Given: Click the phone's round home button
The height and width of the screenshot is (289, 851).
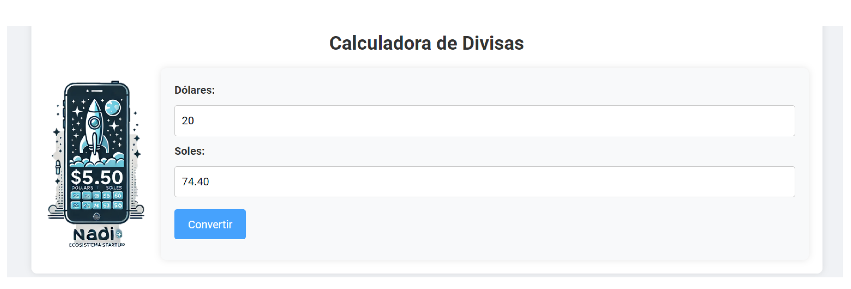Looking at the screenshot, I should 96,216.
